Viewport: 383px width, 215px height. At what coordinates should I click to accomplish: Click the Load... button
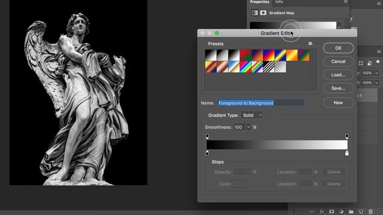(x=338, y=75)
